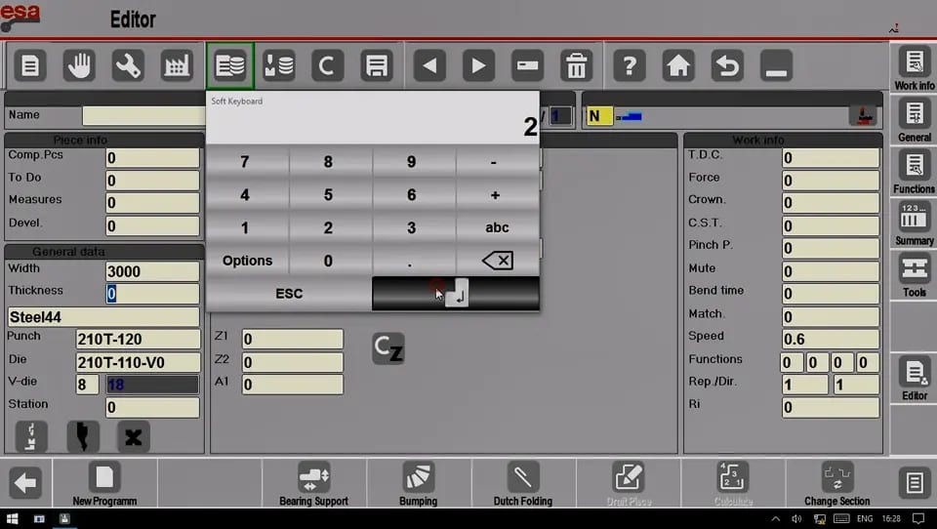The height and width of the screenshot is (529, 937).
Task: Select the Width field with 3000
Action: tap(152, 271)
